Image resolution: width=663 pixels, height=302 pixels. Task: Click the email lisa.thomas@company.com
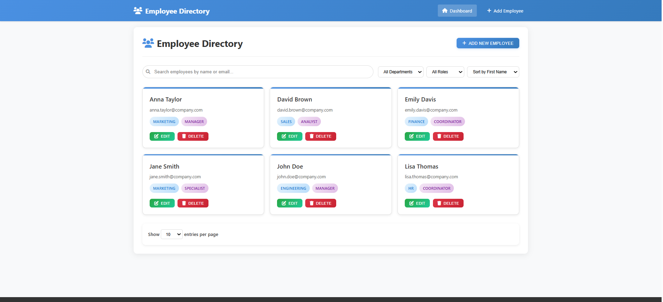[x=431, y=177]
